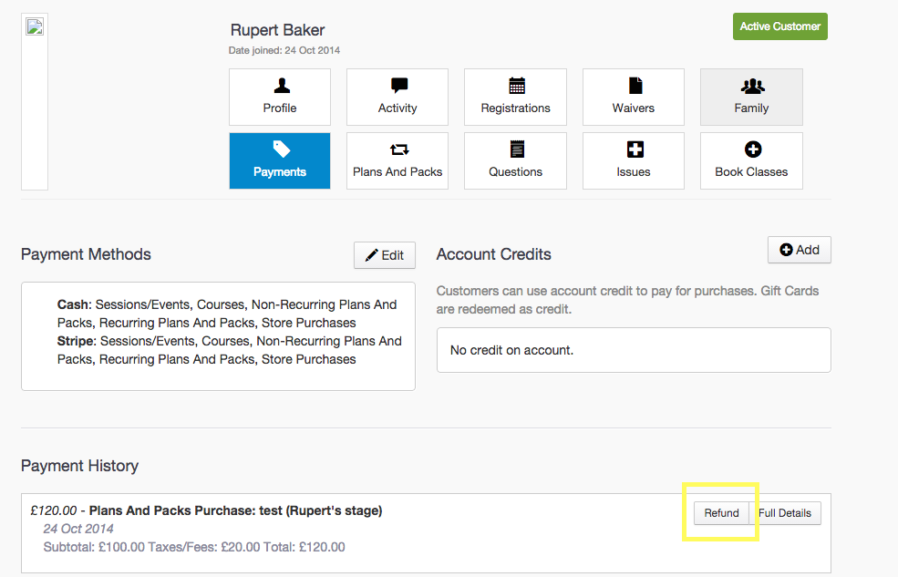This screenshot has width=898, height=577.
Task: Refund the £120.00 payment
Action: coord(721,513)
